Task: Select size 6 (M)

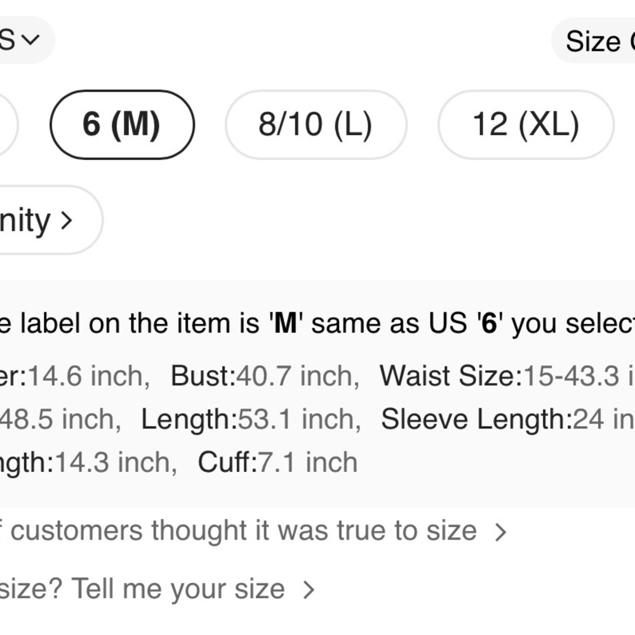Action: (121, 124)
